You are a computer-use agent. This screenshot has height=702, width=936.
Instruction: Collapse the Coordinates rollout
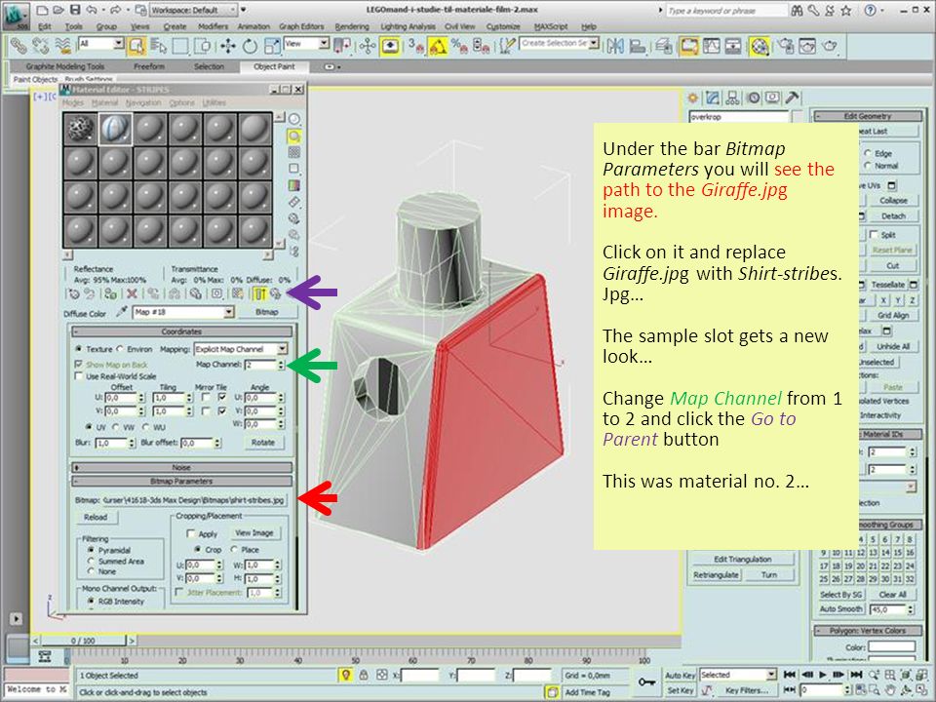(181, 331)
